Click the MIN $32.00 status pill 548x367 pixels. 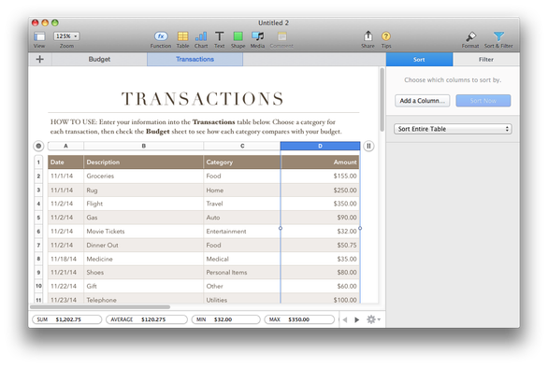225,319
